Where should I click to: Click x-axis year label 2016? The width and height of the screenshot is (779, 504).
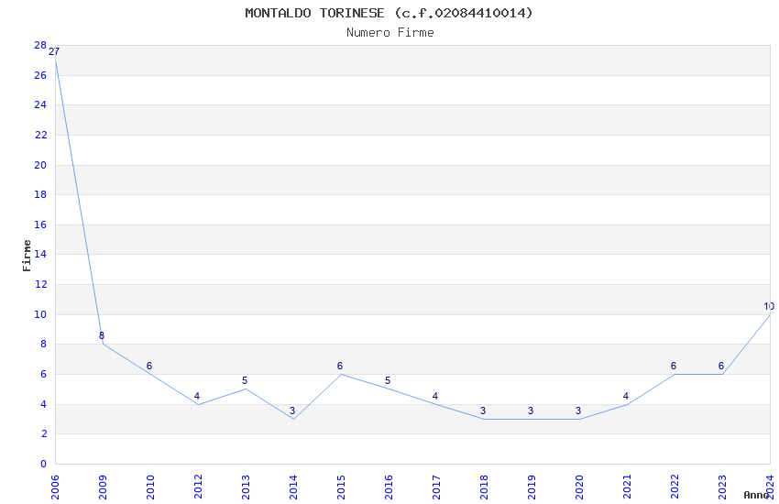(x=389, y=488)
